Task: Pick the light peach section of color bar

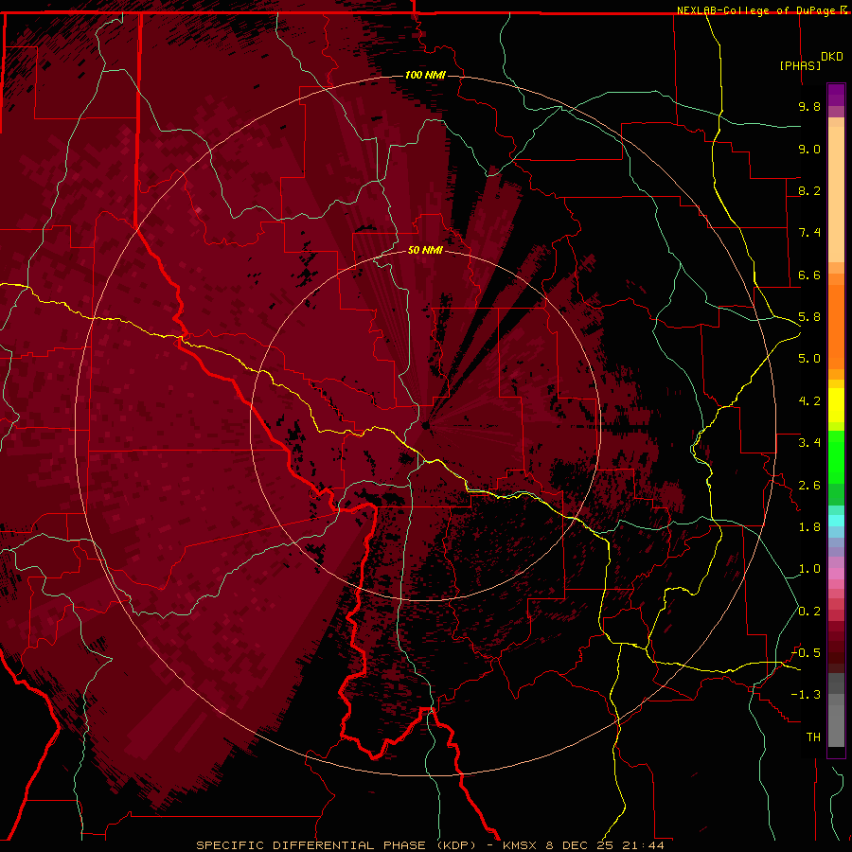Action: click(x=836, y=194)
